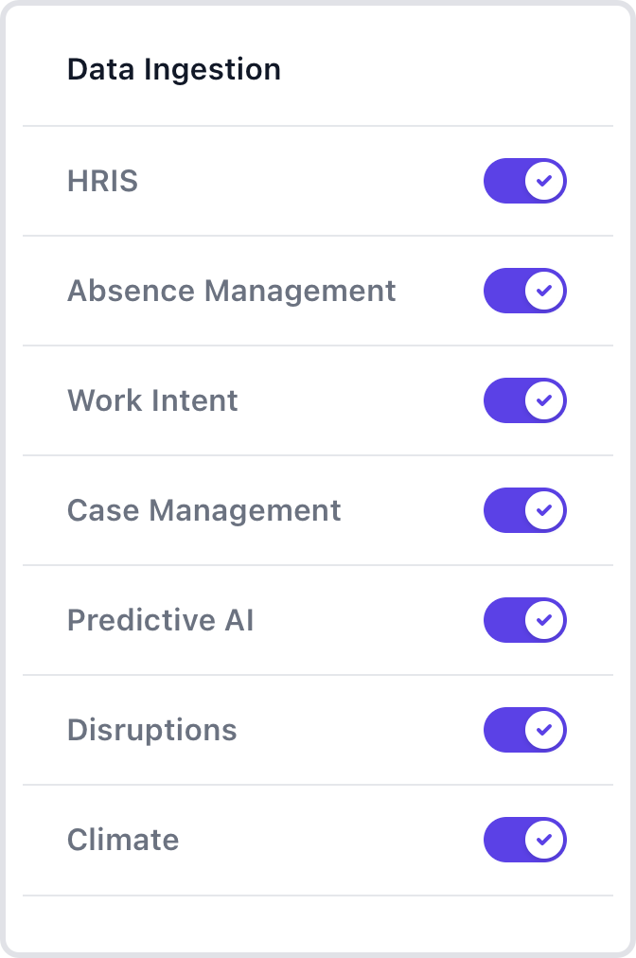Switch off Case Management ingestion
636x958 pixels.
pyautogui.click(x=524, y=510)
